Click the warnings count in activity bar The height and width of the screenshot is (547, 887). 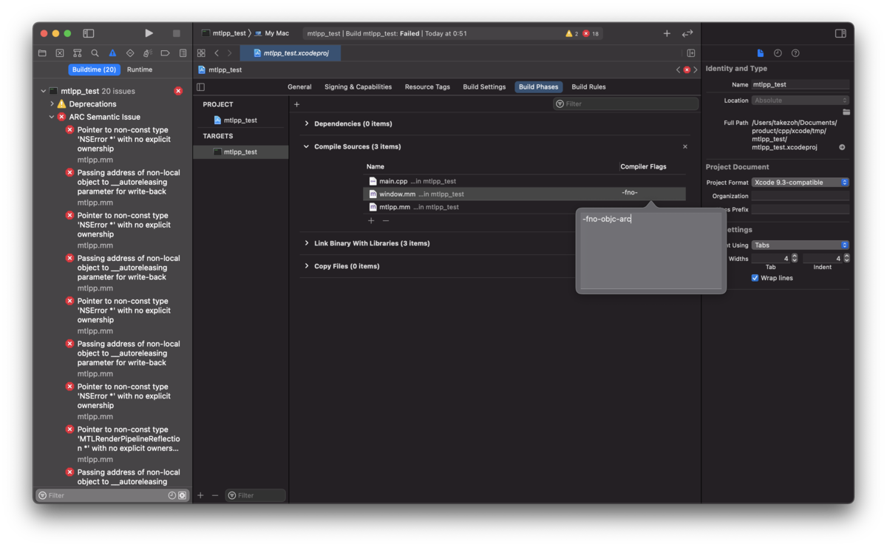tap(571, 33)
